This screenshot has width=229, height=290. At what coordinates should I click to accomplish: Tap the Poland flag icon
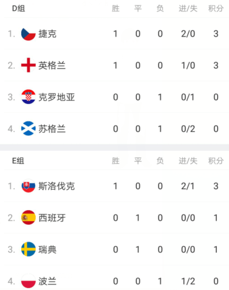(x=29, y=281)
